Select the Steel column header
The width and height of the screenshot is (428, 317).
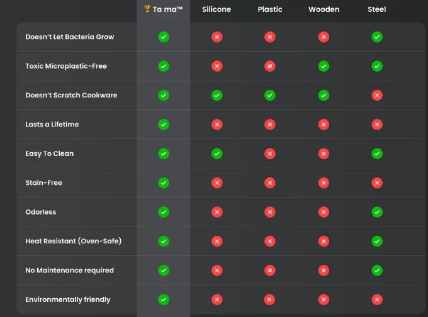coord(377,9)
